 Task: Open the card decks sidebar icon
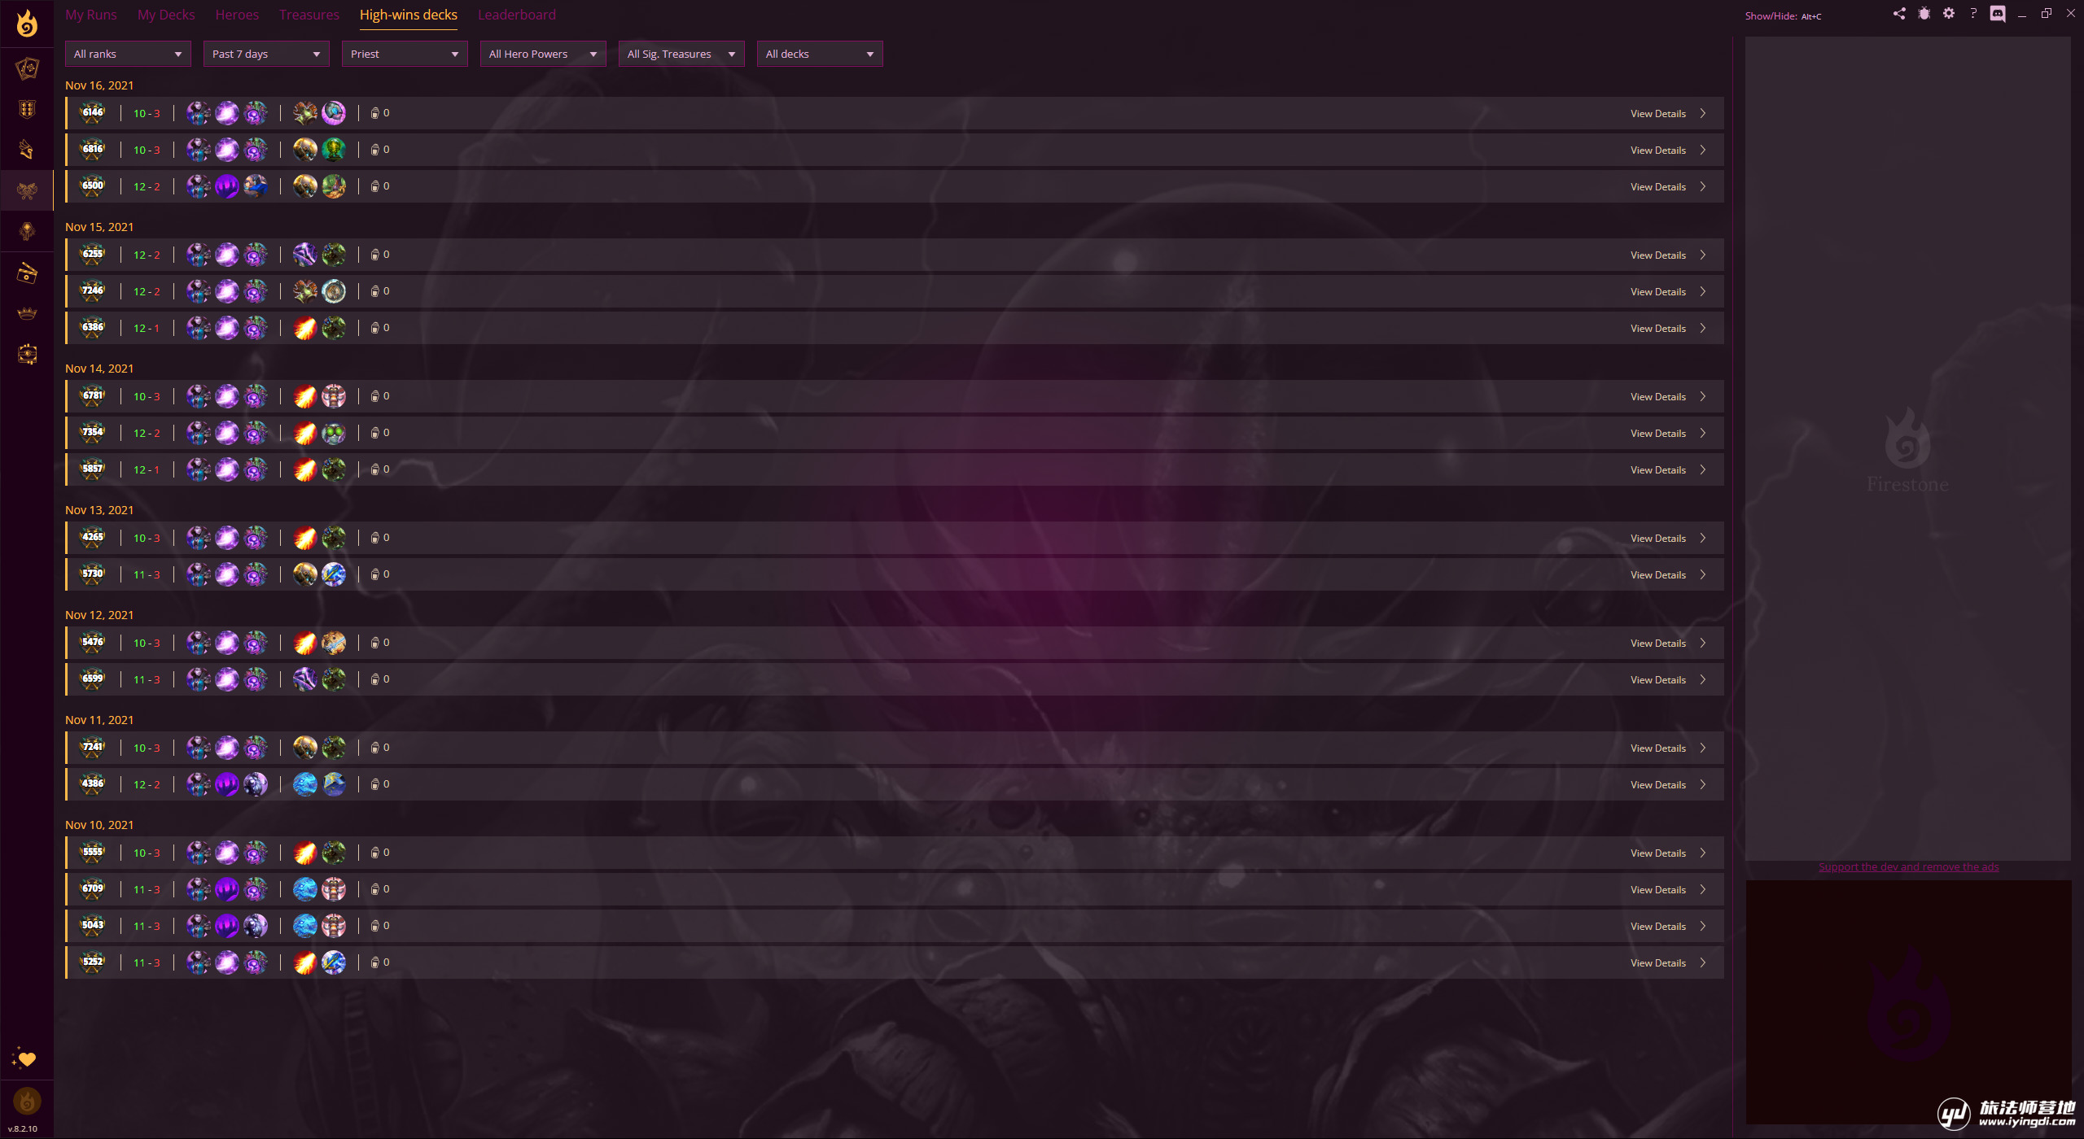[x=27, y=68]
